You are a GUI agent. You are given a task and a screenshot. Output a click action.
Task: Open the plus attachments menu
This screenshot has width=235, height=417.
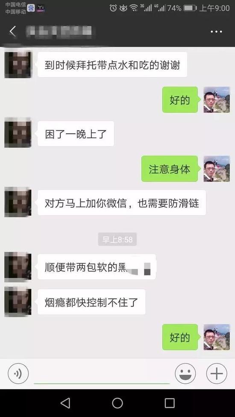(217, 373)
